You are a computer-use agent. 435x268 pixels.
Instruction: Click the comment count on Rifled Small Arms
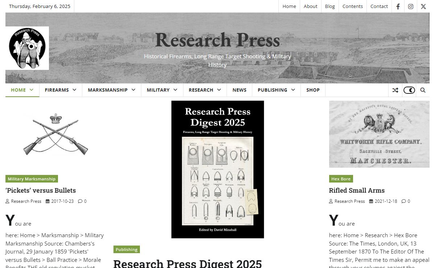point(406,201)
